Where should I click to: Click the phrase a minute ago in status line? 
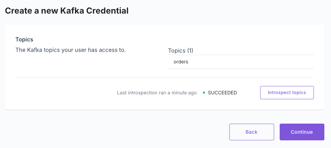[x=182, y=93]
